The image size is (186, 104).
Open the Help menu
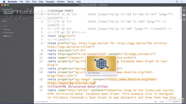(79, 2)
